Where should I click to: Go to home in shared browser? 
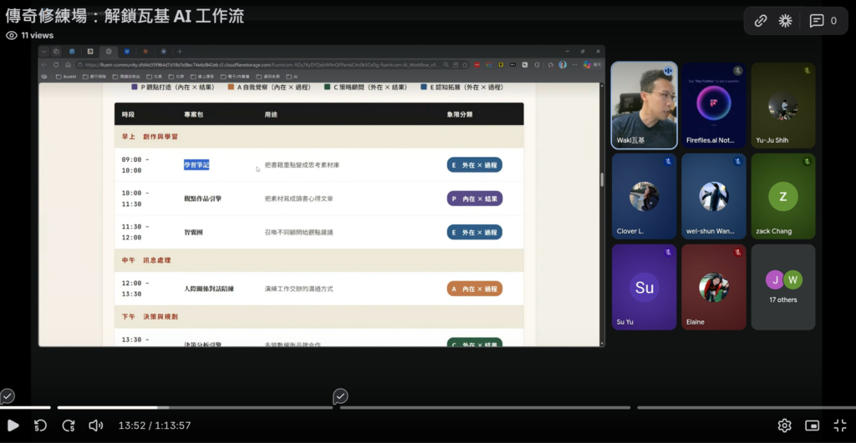point(69,65)
